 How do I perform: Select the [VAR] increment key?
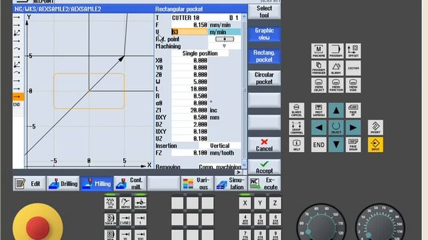pos(125,219)
